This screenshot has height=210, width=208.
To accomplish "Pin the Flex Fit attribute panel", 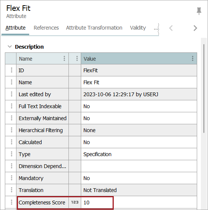I will (199, 11).
